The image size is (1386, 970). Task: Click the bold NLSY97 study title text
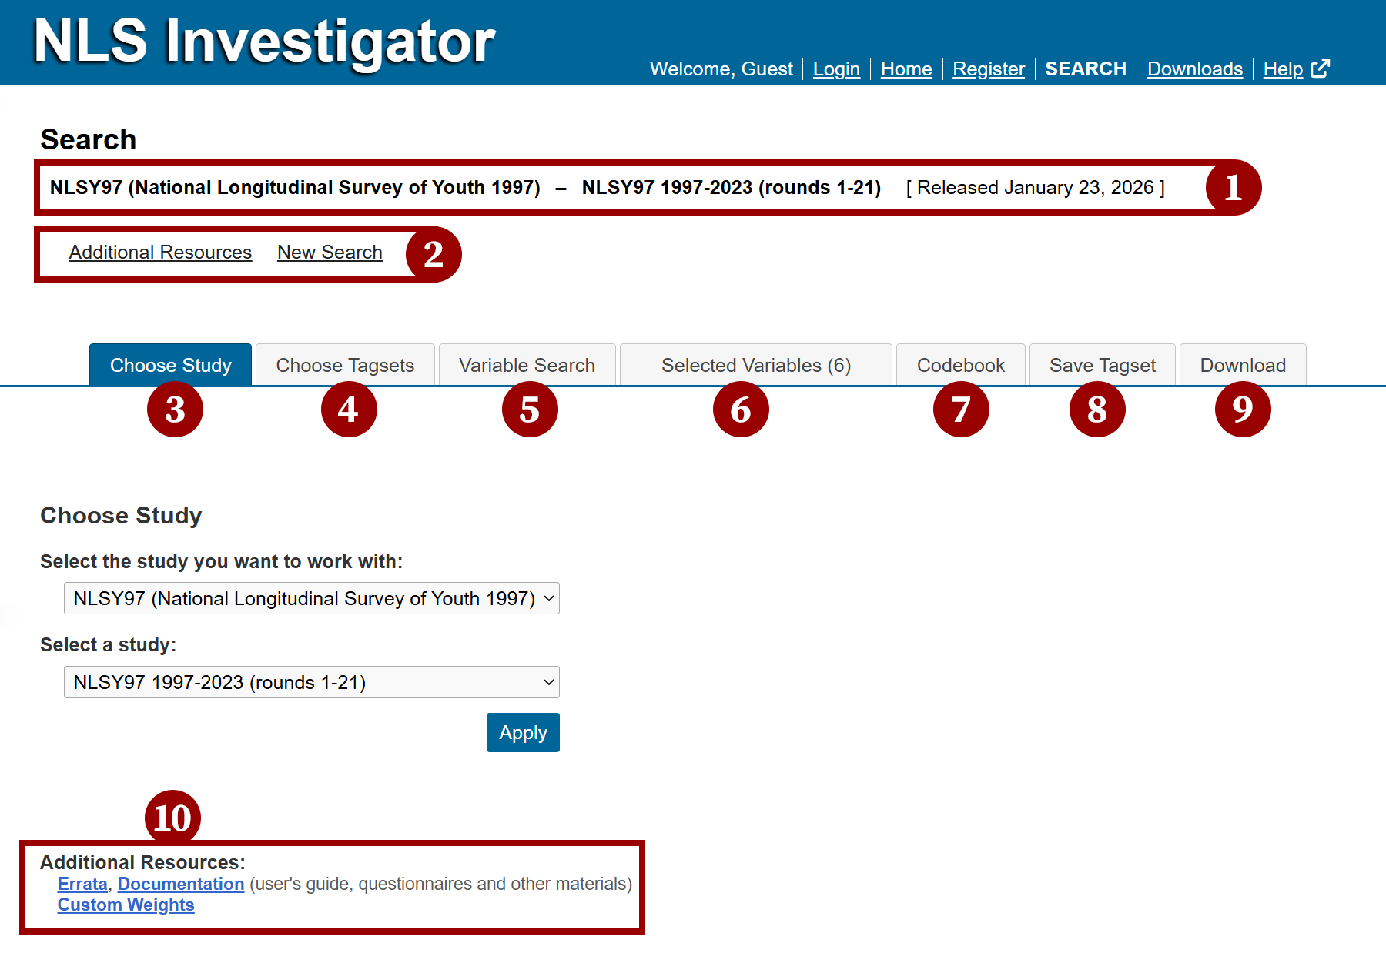click(465, 188)
